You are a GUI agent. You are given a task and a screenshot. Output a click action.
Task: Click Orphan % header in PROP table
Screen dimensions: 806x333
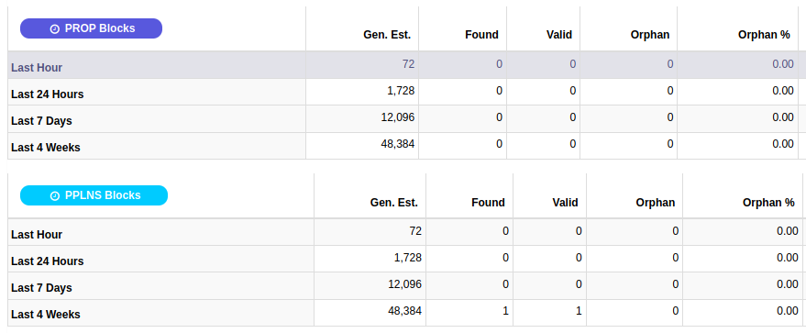[764, 35]
